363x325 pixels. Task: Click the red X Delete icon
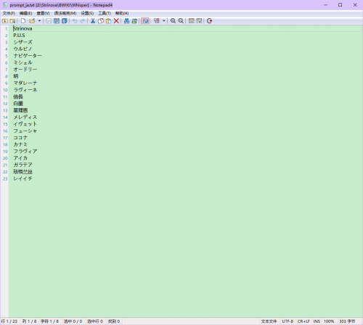(116, 21)
